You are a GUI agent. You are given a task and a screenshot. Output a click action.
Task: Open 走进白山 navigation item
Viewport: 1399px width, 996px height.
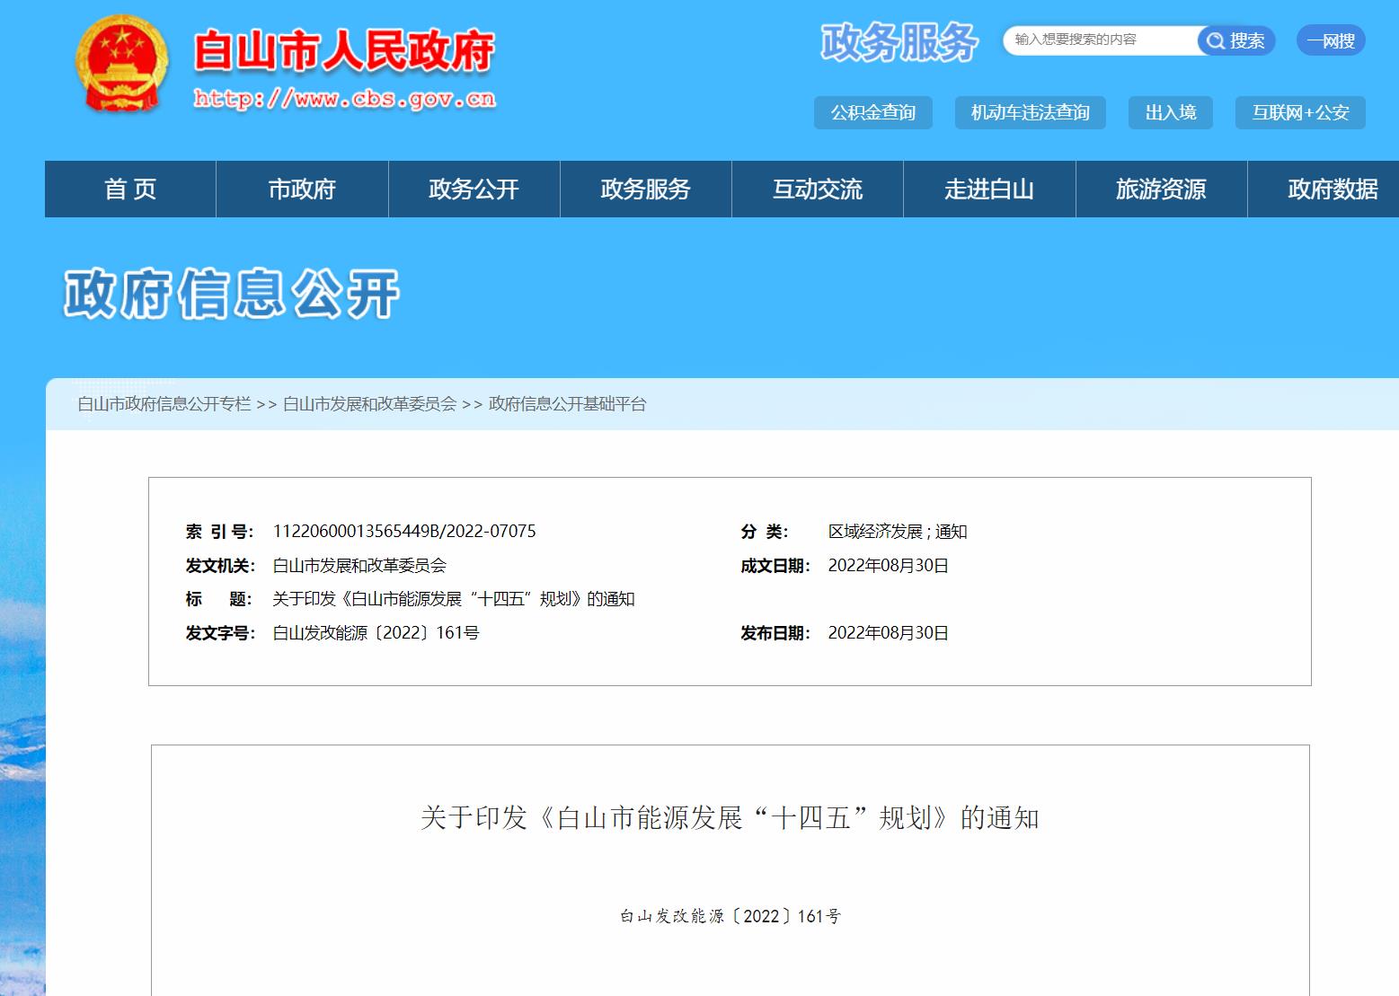tap(988, 190)
